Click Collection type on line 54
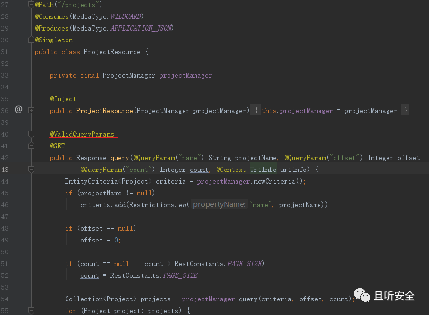Viewport: 429px width, 315px height. 84,299
